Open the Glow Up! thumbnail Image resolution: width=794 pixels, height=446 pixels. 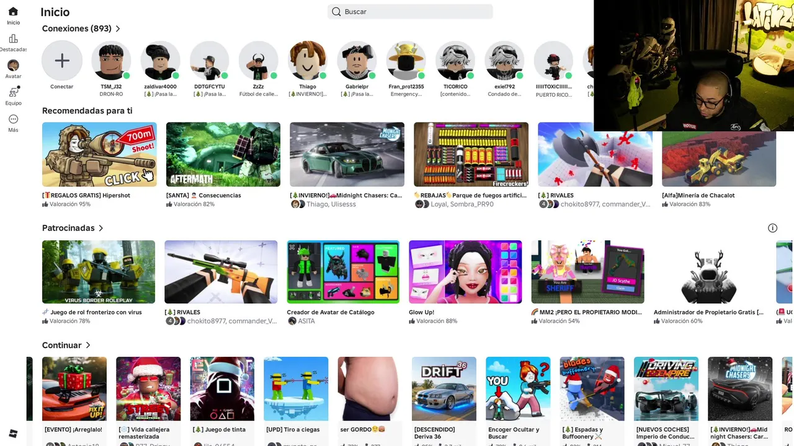pyautogui.click(x=465, y=272)
